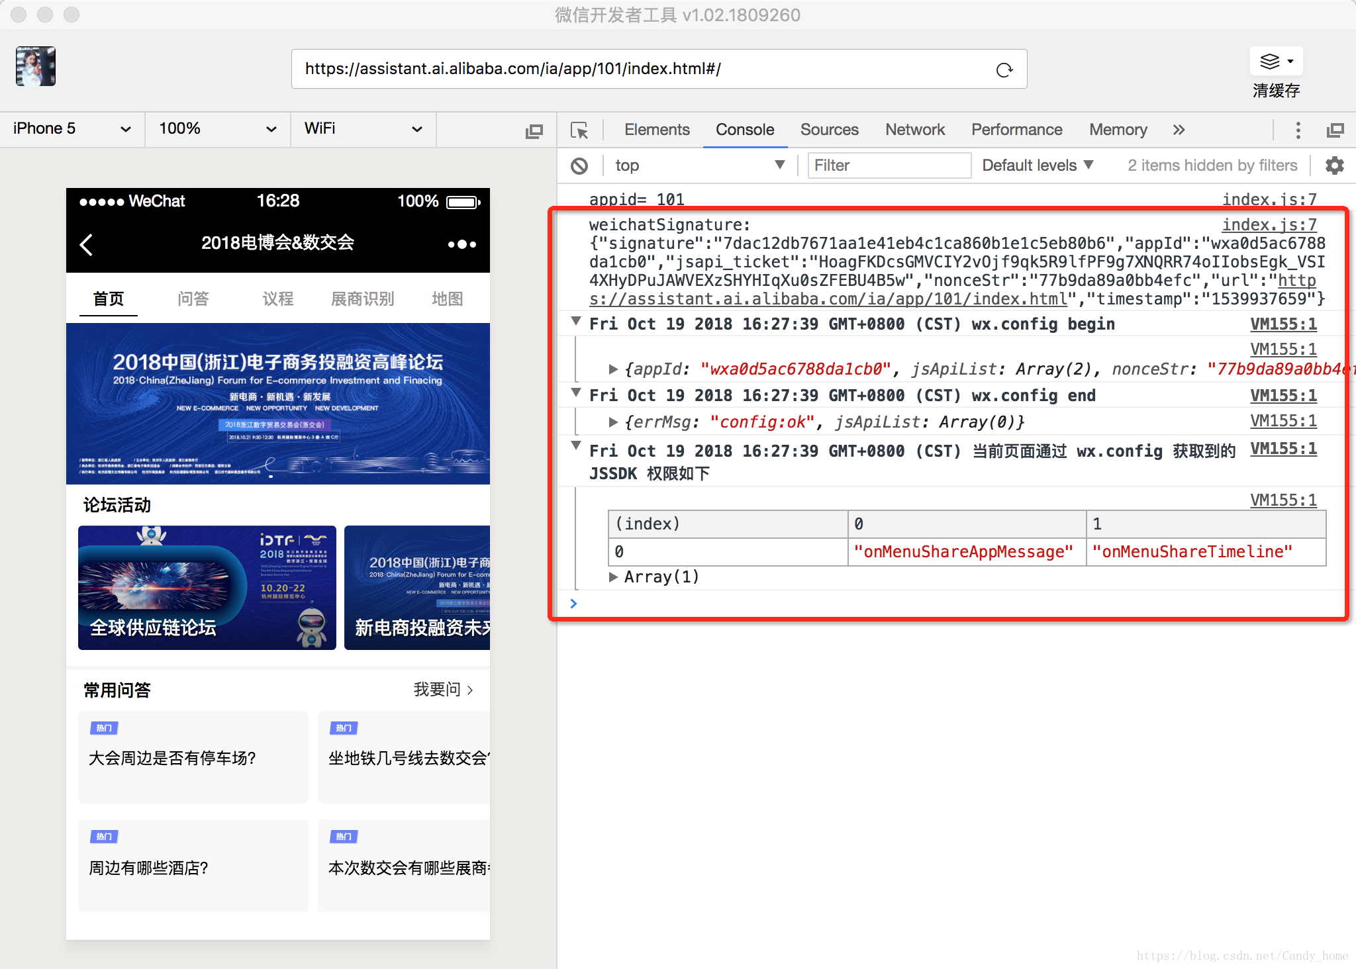The height and width of the screenshot is (969, 1356).
Task: Open console settings gear
Action: point(1334,165)
